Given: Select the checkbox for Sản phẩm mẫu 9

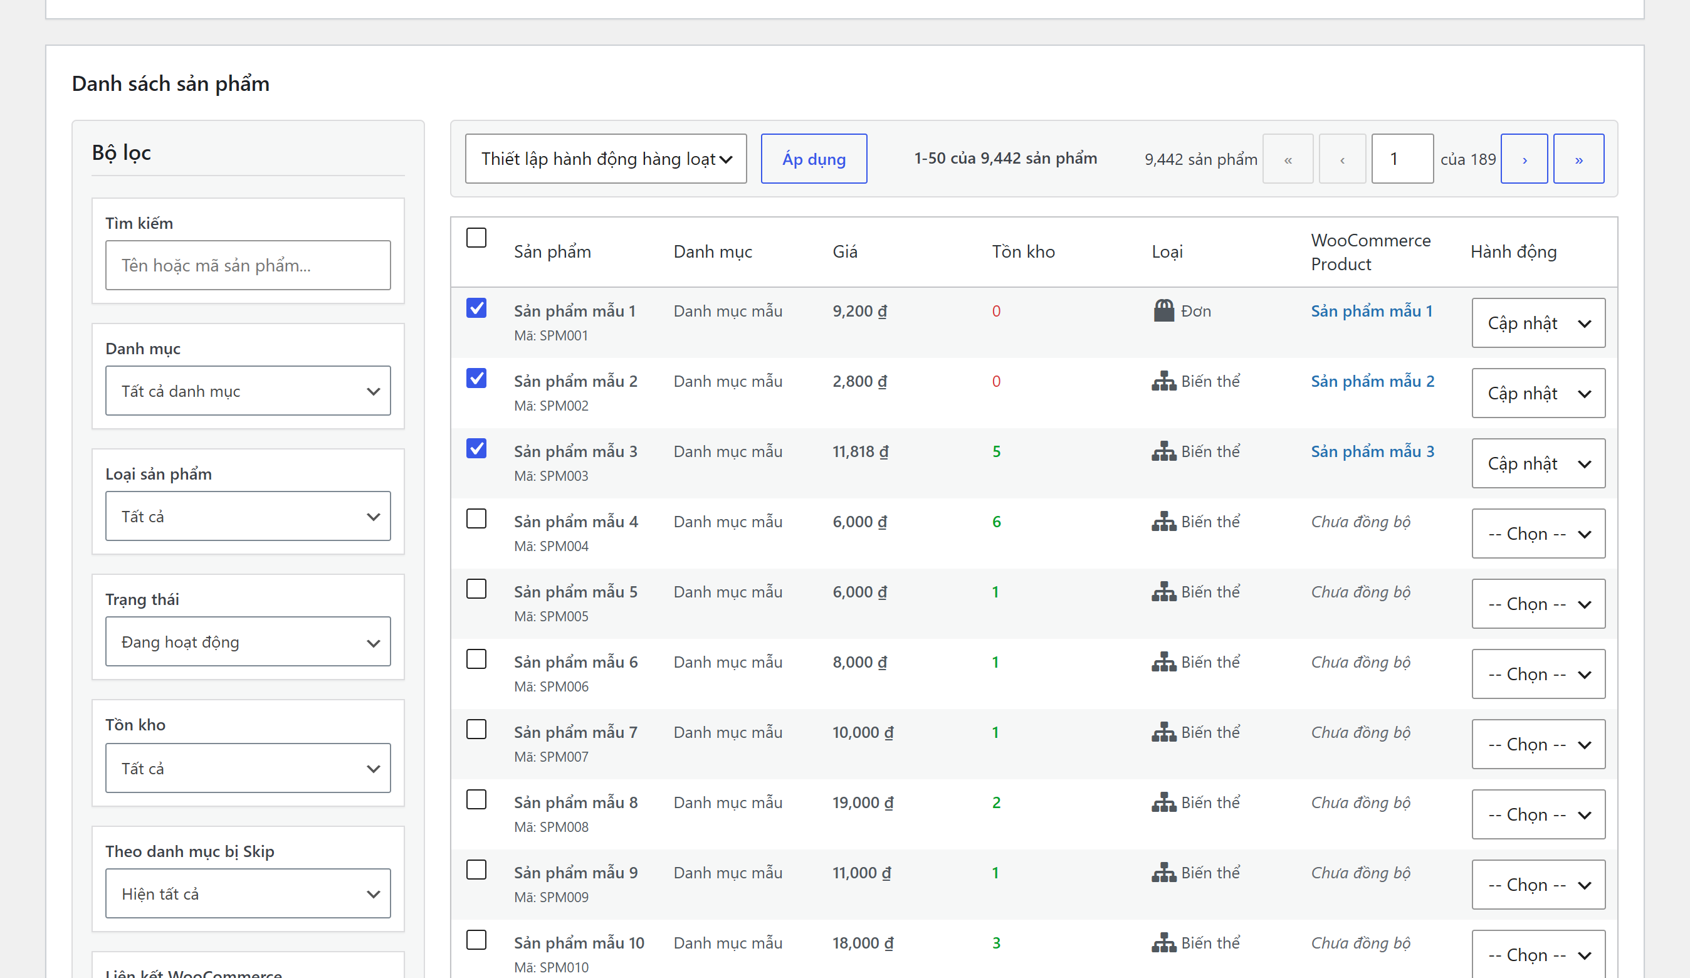Looking at the screenshot, I should pos(476,870).
